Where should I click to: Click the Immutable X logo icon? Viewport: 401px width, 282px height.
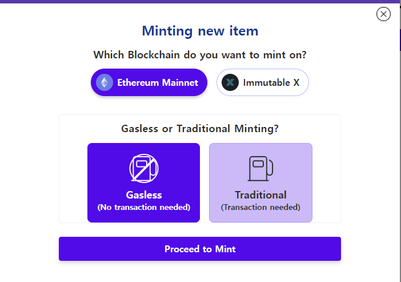click(230, 82)
